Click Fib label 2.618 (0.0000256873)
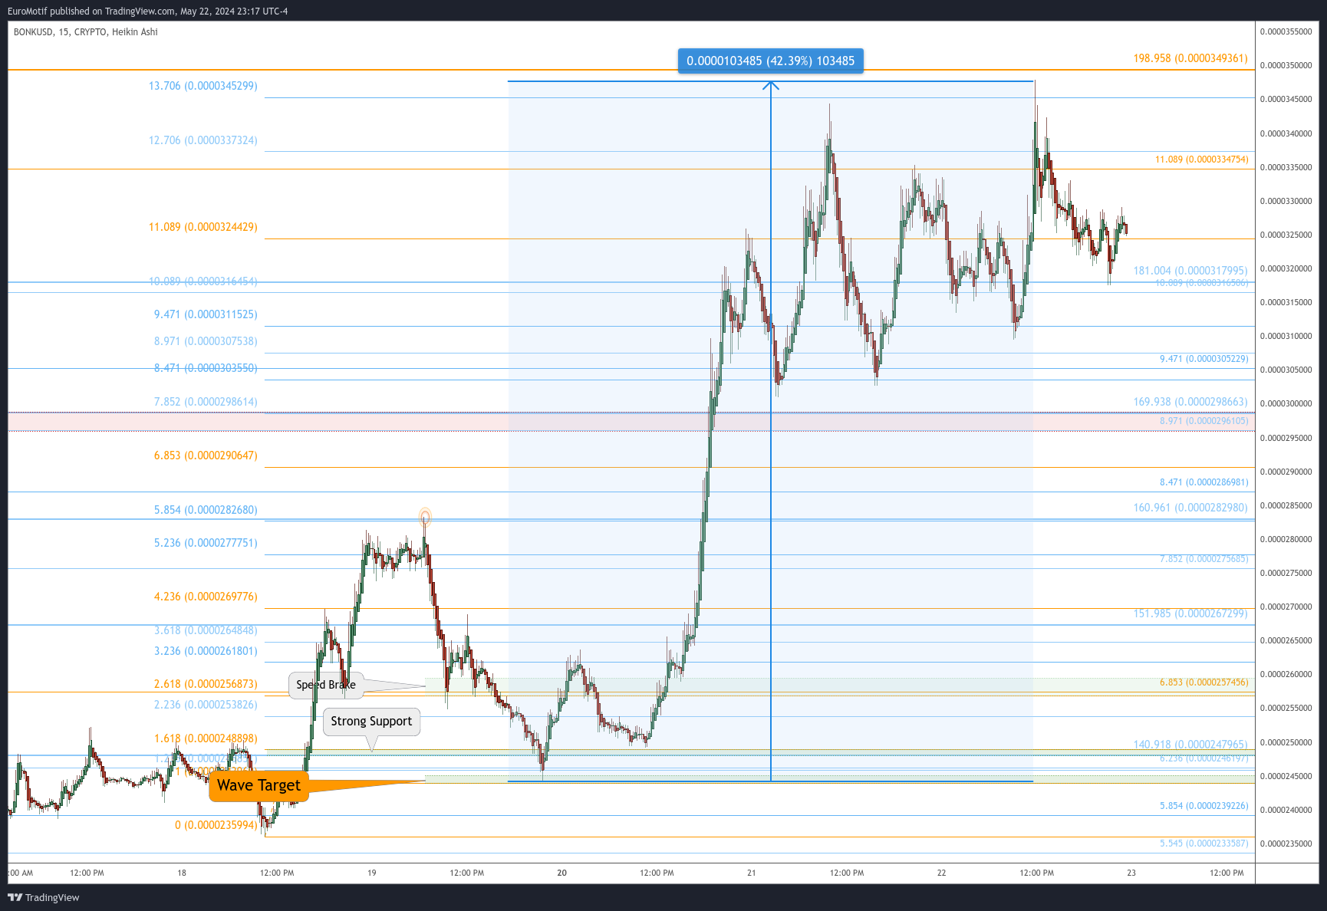This screenshot has width=1327, height=911. (x=206, y=684)
